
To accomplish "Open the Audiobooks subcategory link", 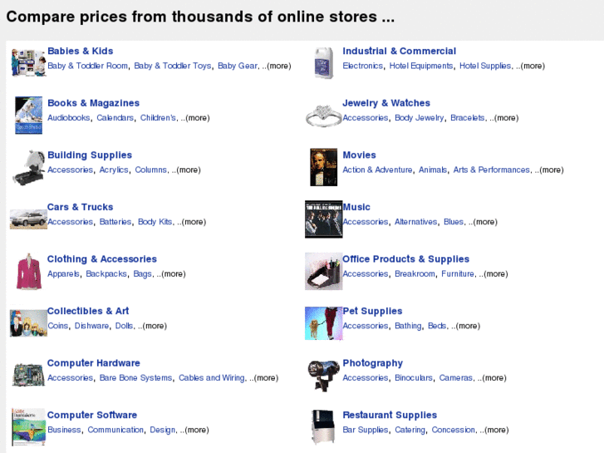I will pyautogui.click(x=69, y=118).
